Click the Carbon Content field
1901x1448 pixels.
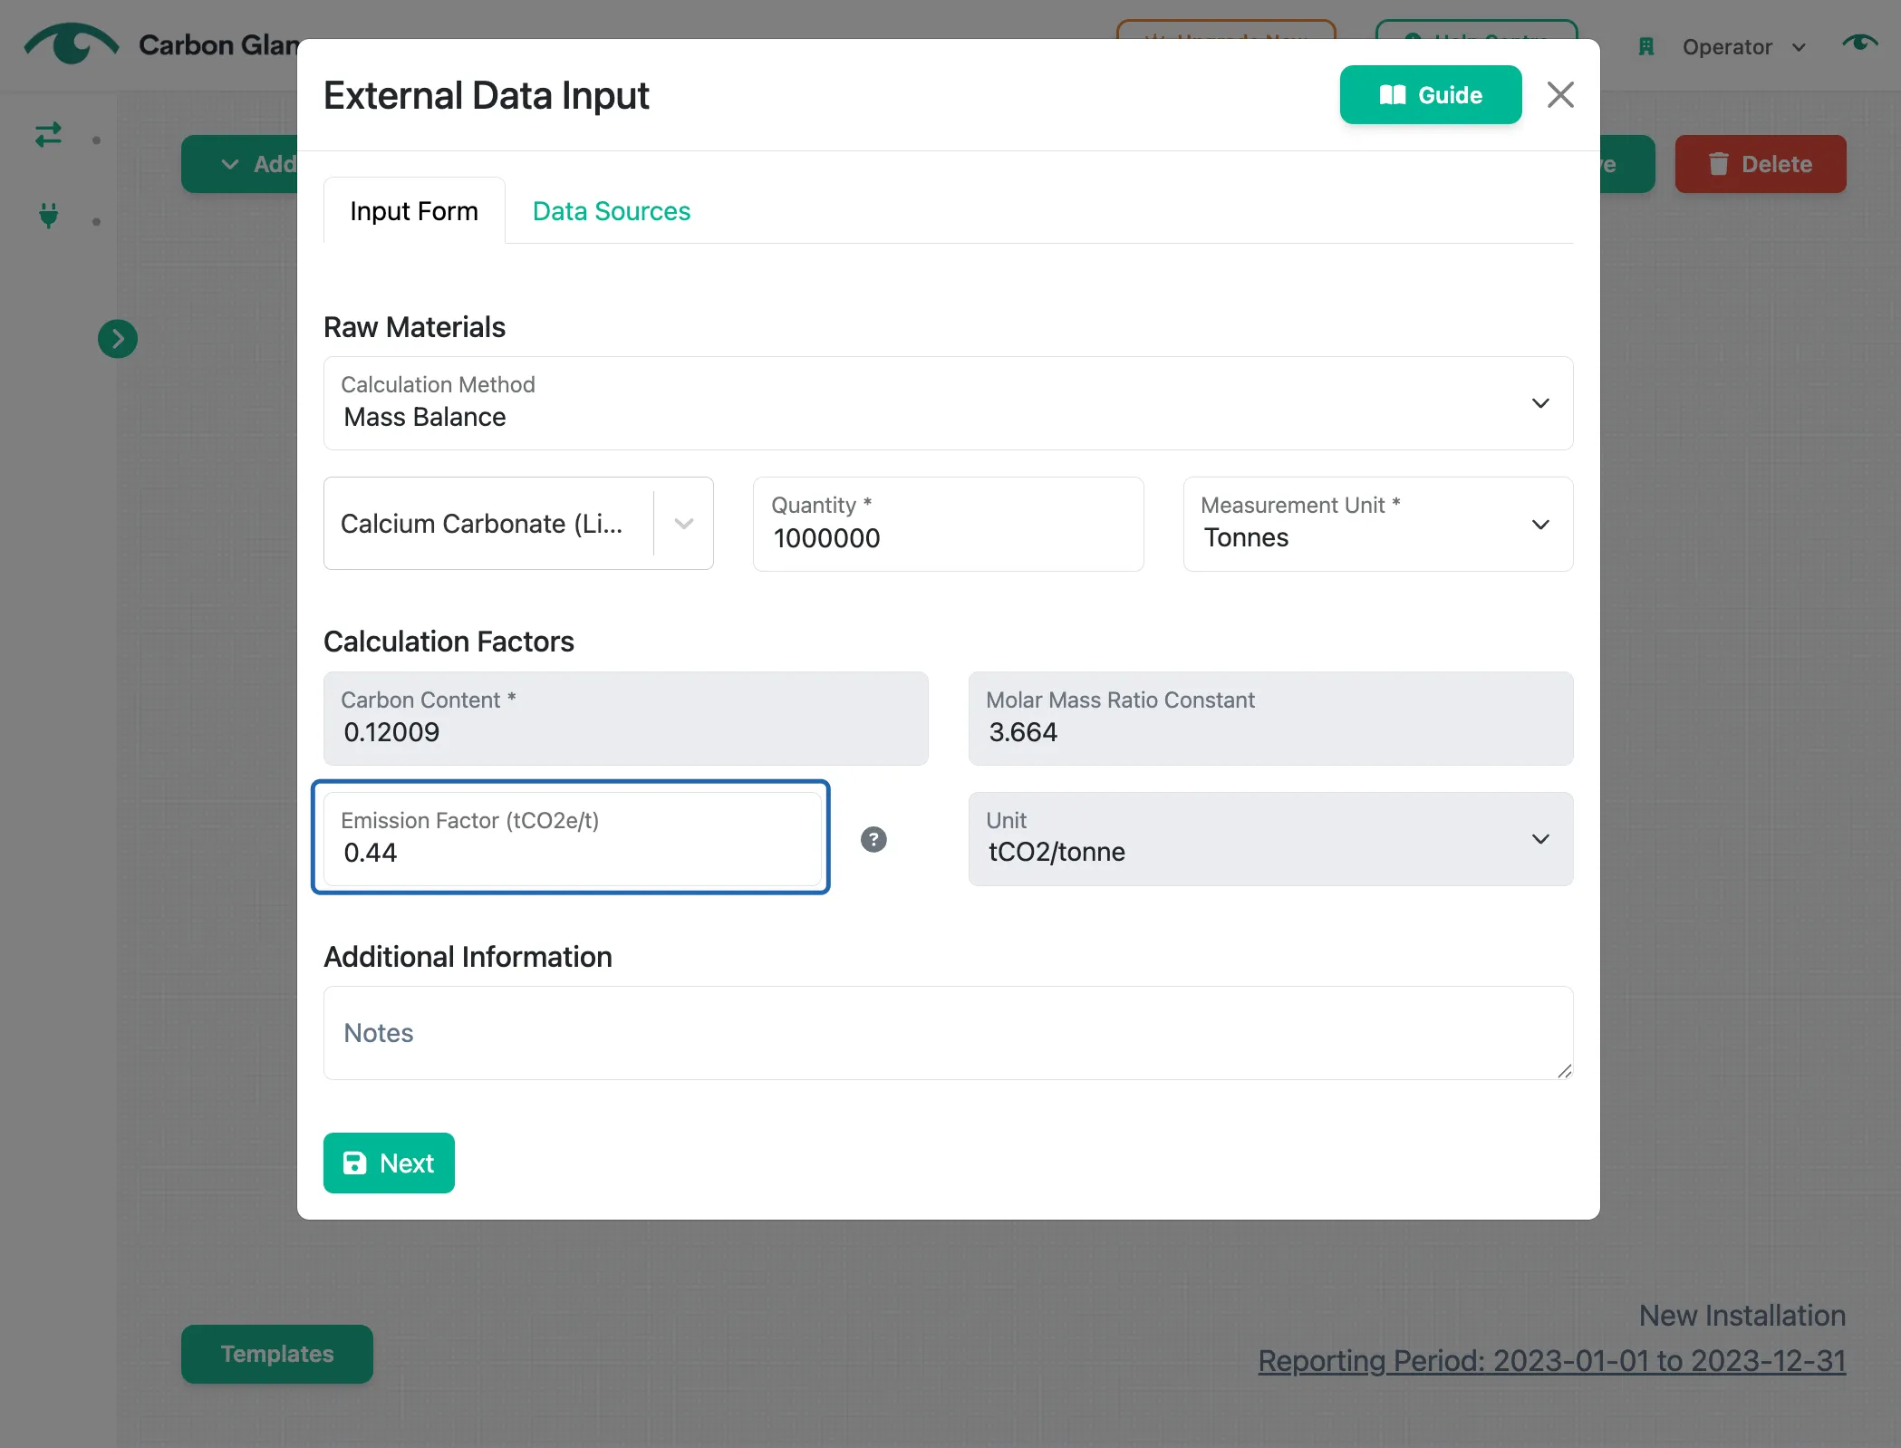point(625,718)
